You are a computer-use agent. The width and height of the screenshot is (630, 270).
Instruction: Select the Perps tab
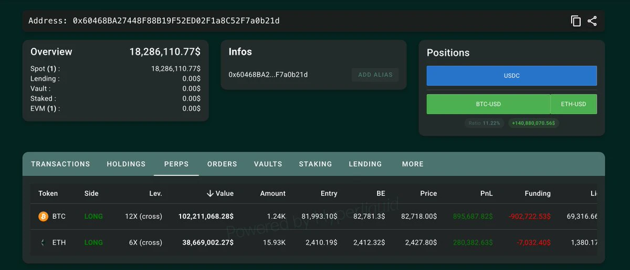176,164
